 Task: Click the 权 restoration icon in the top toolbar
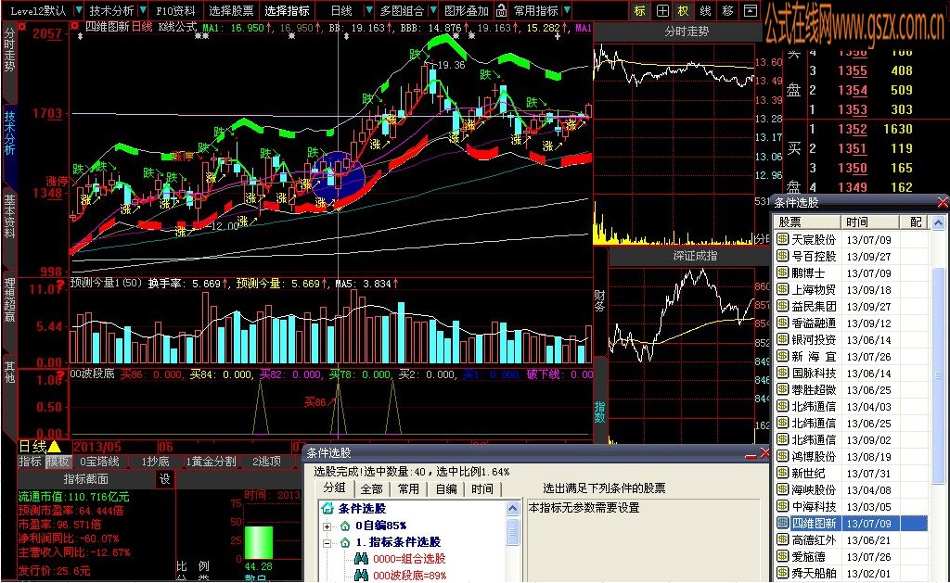click(683, 11)
